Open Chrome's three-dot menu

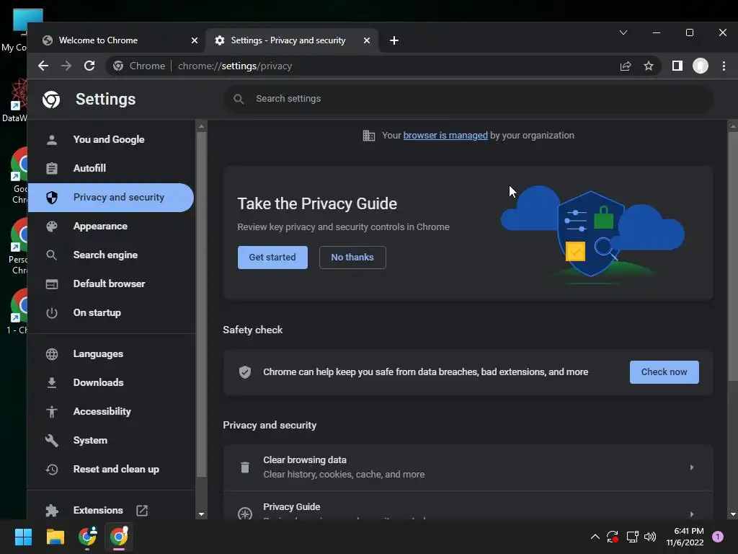[724, 66]
